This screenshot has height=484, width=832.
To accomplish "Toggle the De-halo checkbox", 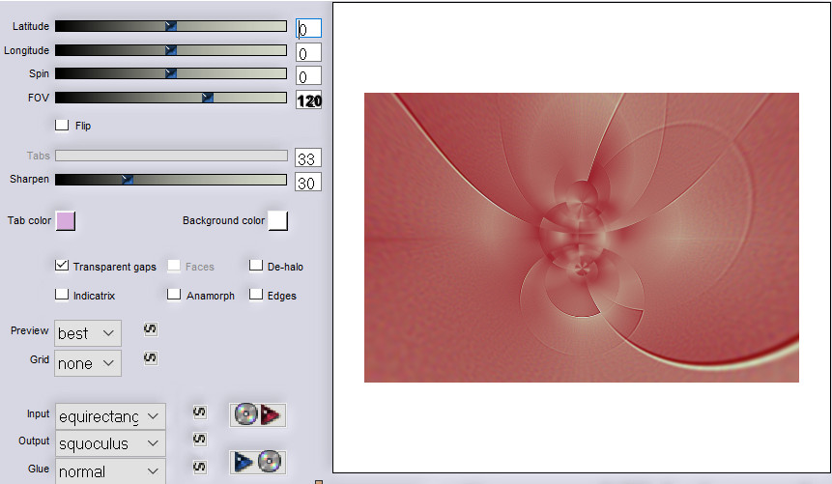I will coord(256,266).
